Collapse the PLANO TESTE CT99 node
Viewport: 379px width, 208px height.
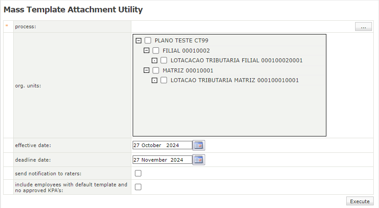point(139,41)
